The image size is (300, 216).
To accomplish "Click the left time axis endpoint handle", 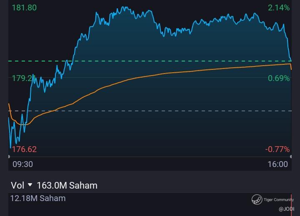I will pos(9,157).
